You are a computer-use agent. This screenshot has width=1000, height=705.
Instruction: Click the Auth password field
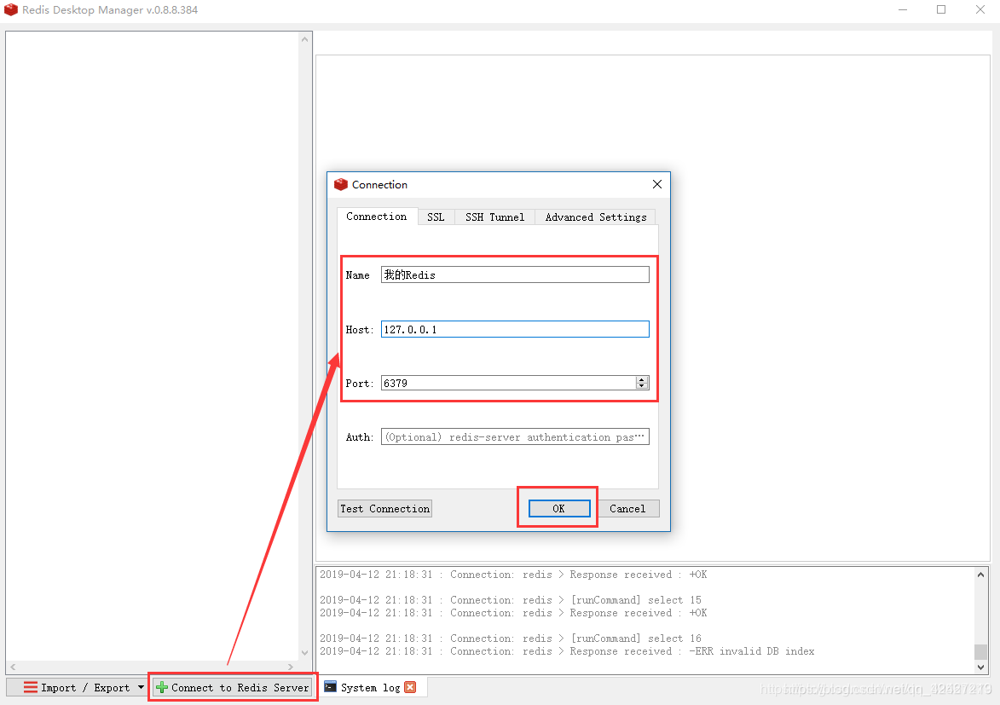515,437
